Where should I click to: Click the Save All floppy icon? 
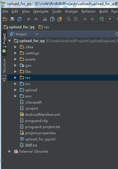[12, 19]
